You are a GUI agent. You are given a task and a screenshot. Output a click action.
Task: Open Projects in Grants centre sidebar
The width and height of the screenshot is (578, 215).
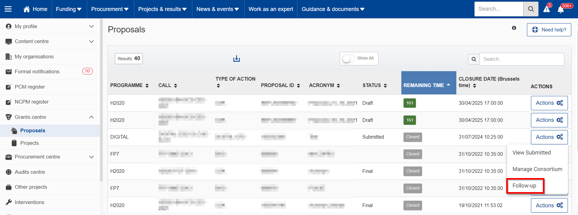click(x=30, y=143)
